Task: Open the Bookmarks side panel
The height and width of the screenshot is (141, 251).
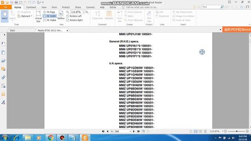Action: (x=3, y=44)
